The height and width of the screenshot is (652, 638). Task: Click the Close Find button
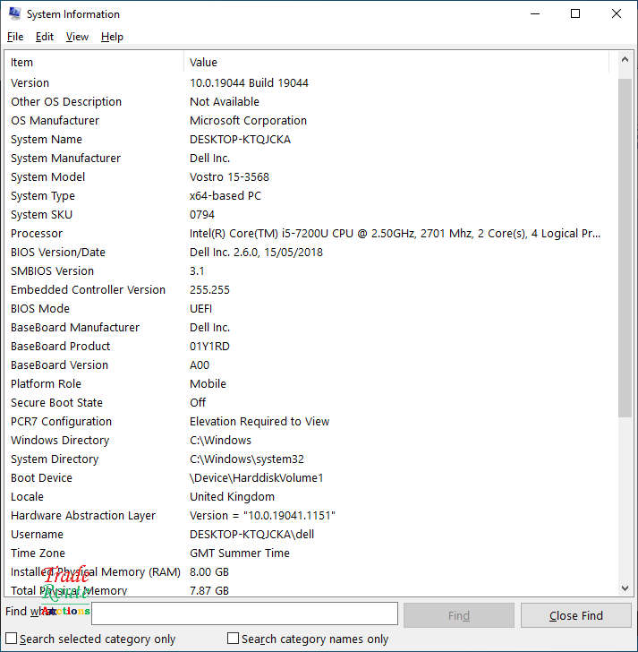pyautogui.click(x=576, y=615)
